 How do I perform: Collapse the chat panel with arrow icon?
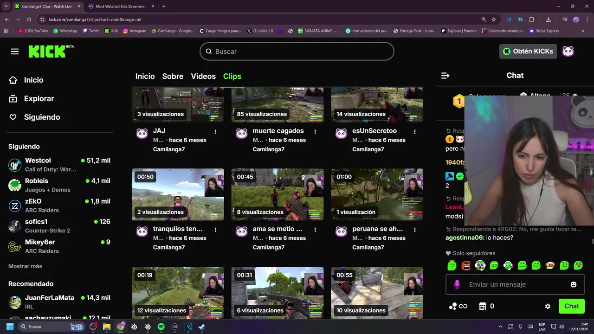point(445,76)
